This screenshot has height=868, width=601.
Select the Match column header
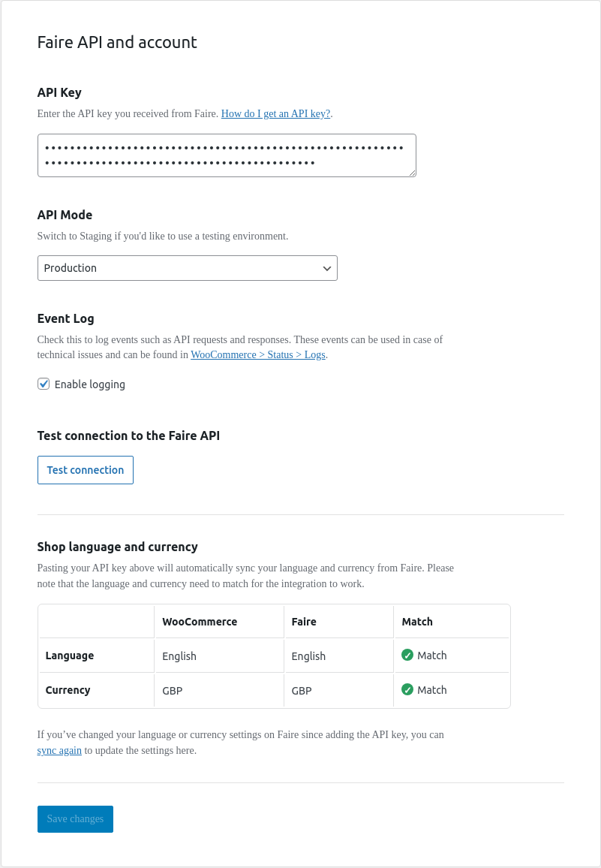tap(417, 622)
